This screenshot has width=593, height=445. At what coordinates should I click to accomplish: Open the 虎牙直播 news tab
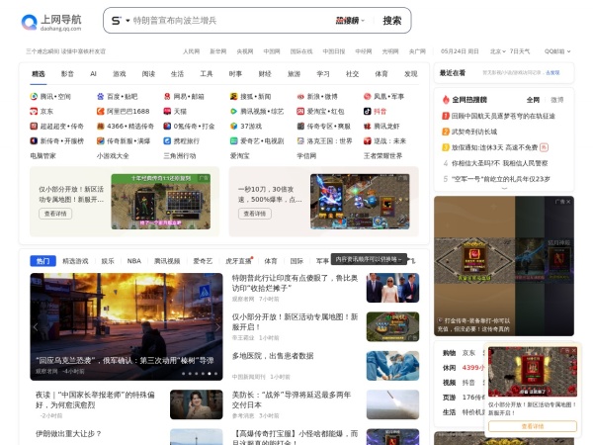[238, 261]
